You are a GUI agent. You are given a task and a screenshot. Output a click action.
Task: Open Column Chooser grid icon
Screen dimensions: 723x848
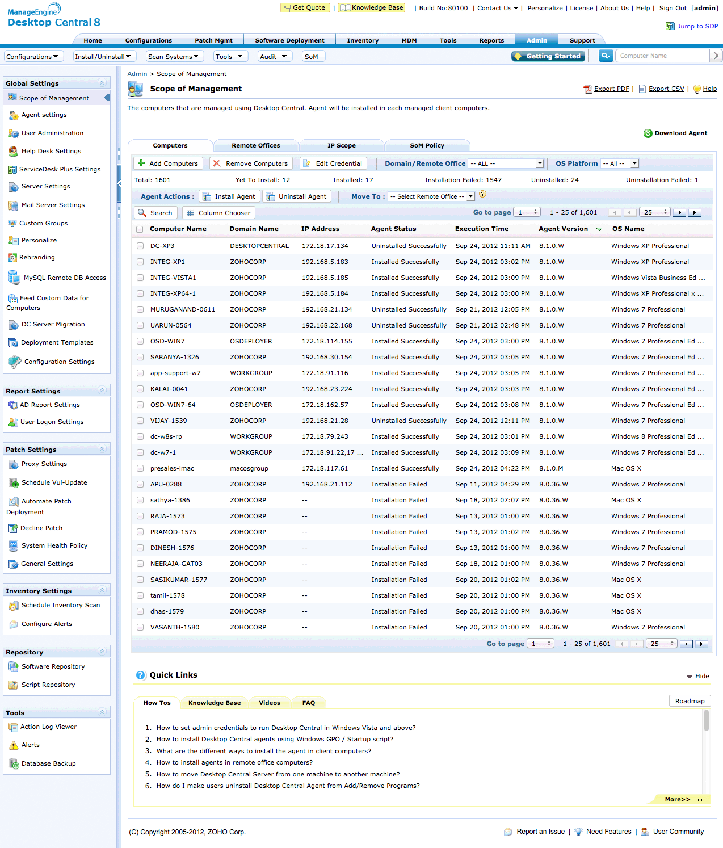point(191,213)
